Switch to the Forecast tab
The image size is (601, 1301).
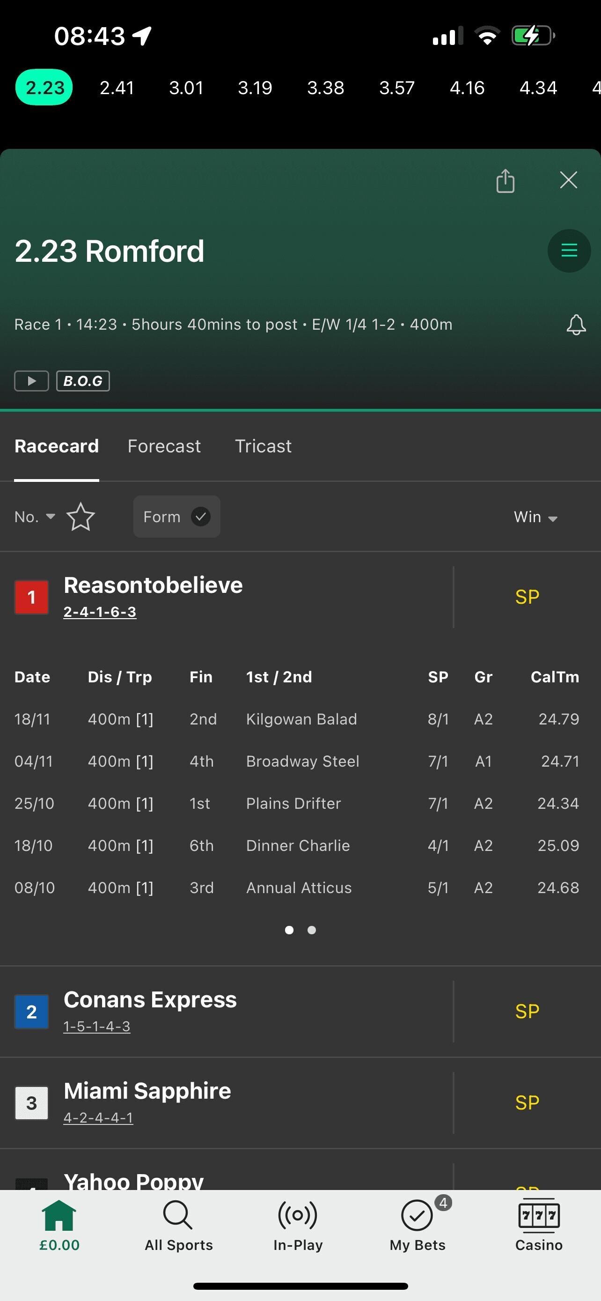(x=164, y=446)
